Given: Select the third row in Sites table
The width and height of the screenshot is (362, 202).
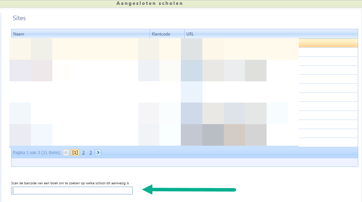Looking at the screenshot, I should point(328,61).
